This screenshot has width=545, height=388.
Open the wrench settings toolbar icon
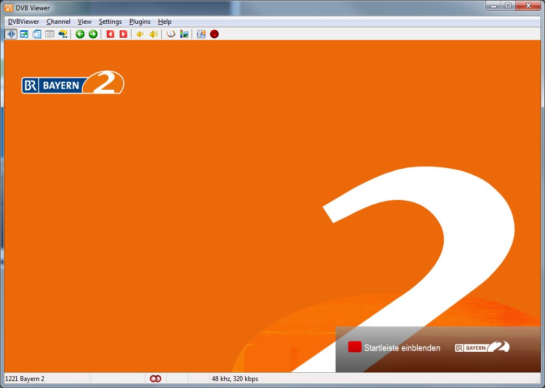point(201,34)
